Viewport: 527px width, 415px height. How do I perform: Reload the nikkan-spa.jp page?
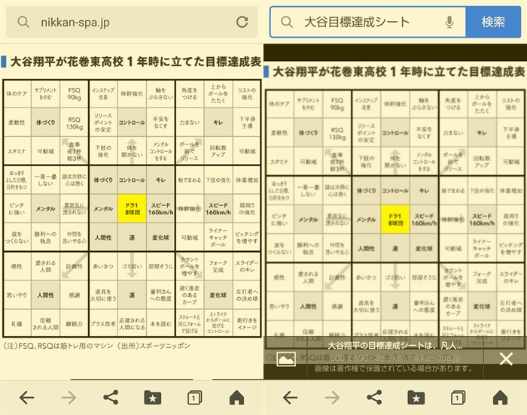[x=242, y=23]
